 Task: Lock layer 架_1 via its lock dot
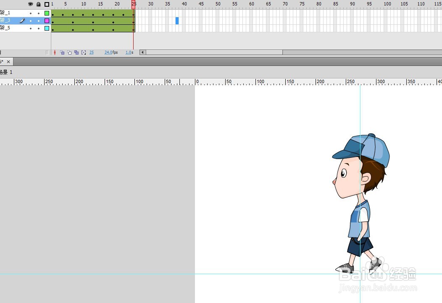(x=39, y=13)
